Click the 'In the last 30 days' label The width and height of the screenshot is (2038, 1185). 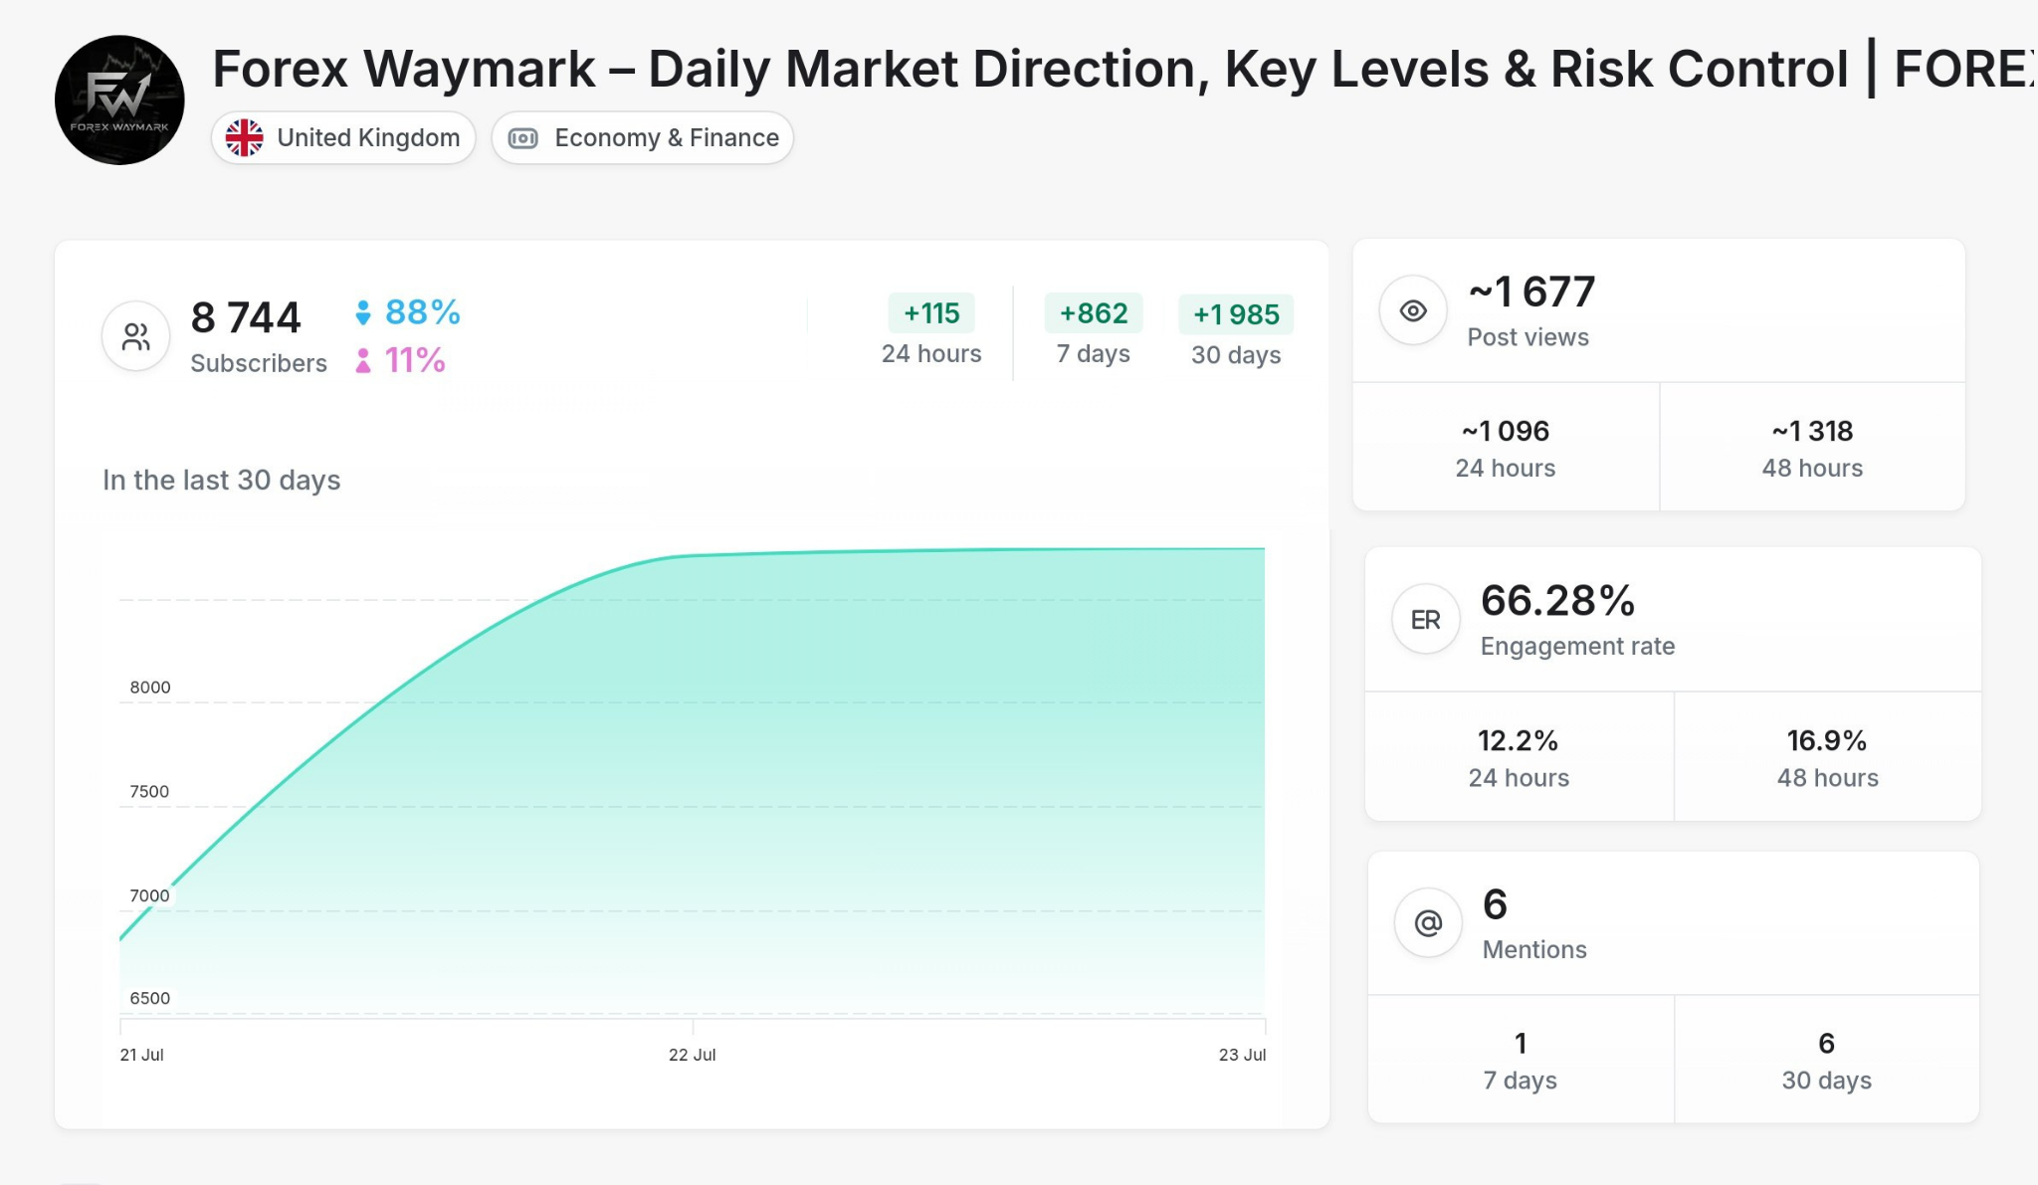pyautogui.click(x=222, y=480)
